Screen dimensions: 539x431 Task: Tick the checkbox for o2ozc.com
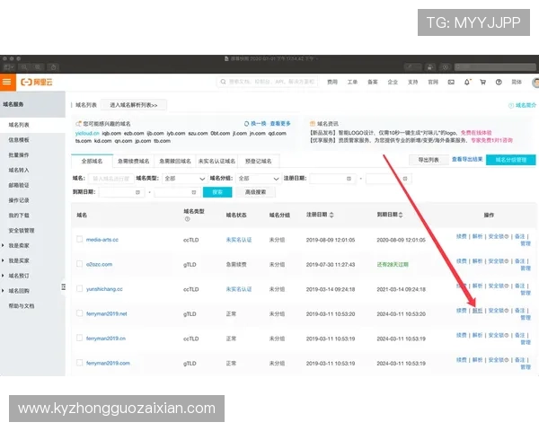(x=79, y=264)
